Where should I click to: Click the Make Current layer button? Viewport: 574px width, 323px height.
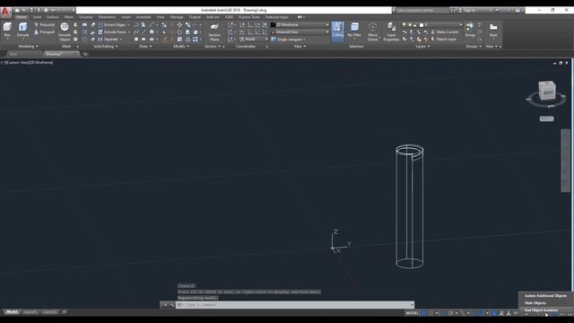coord(445,32)
